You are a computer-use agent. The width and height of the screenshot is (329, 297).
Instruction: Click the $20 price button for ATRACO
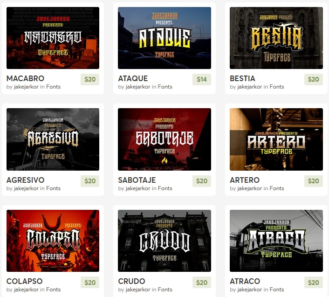click(x=314, y=283)
